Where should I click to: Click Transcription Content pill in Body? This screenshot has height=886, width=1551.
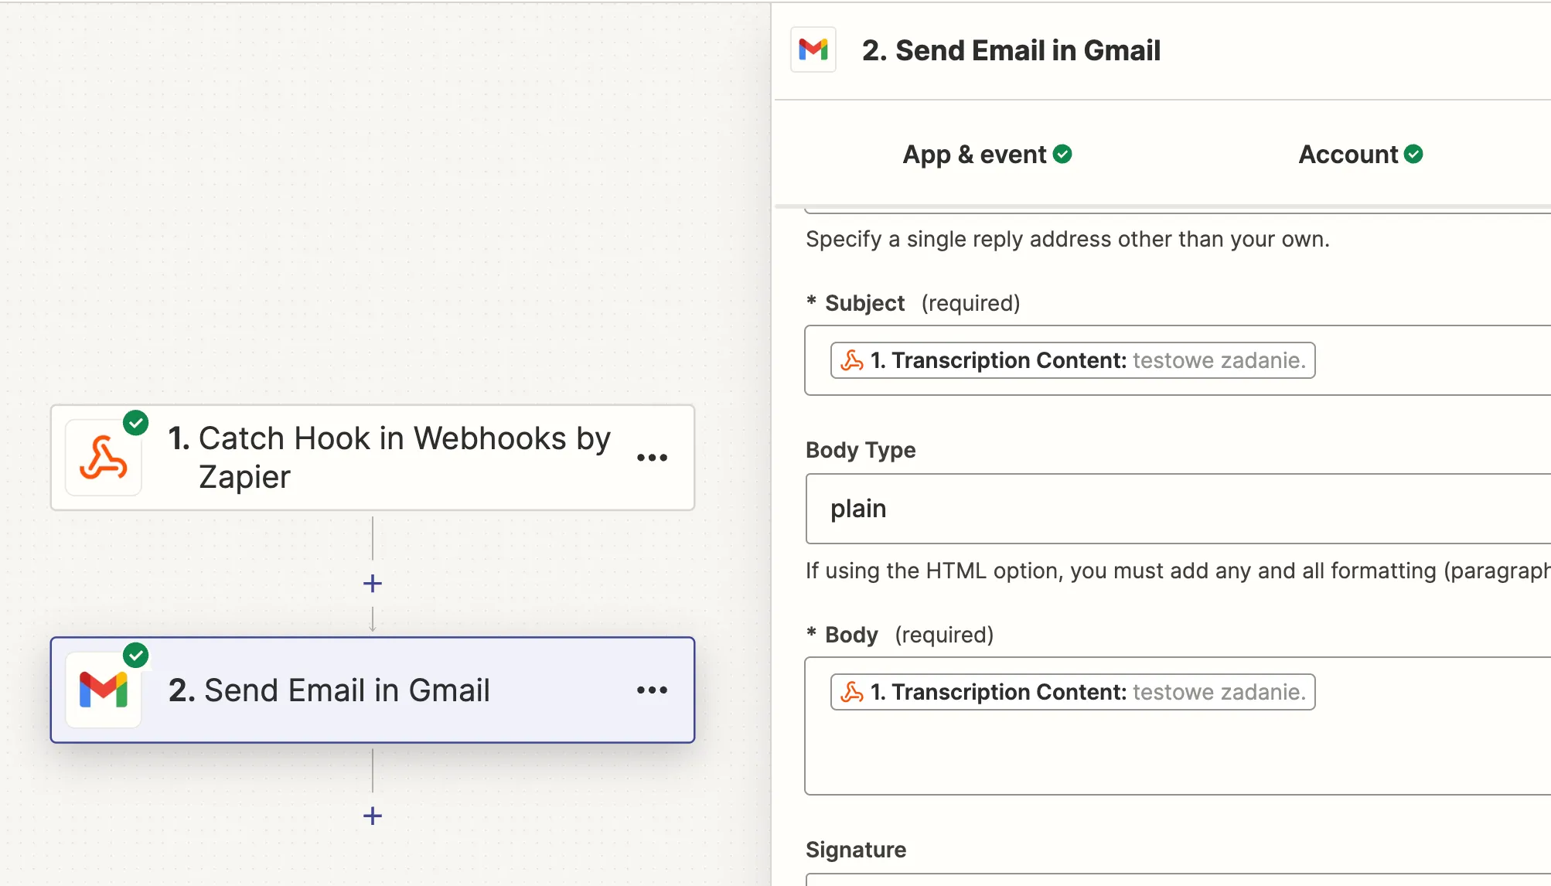(x=1073, y=692)
